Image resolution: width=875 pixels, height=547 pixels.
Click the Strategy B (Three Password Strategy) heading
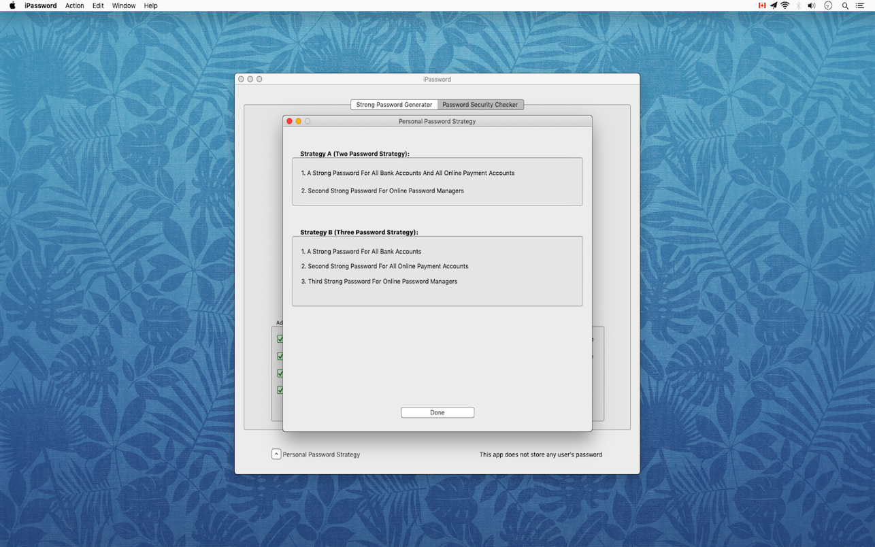pyautogui.click(x=359, y=232)
